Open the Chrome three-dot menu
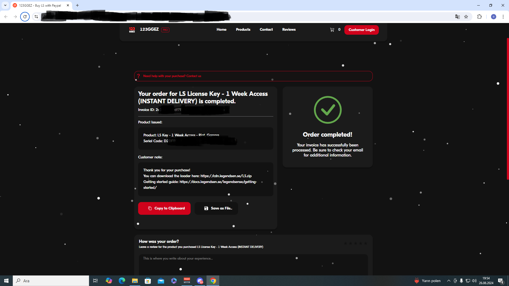The image size is (509, 286). [x=503, y=17]
